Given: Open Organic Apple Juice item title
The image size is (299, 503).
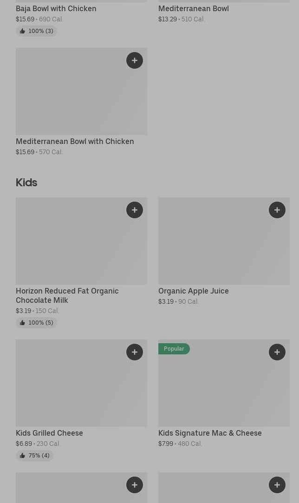Looking at the screenshot, I should tap(194, 291).
